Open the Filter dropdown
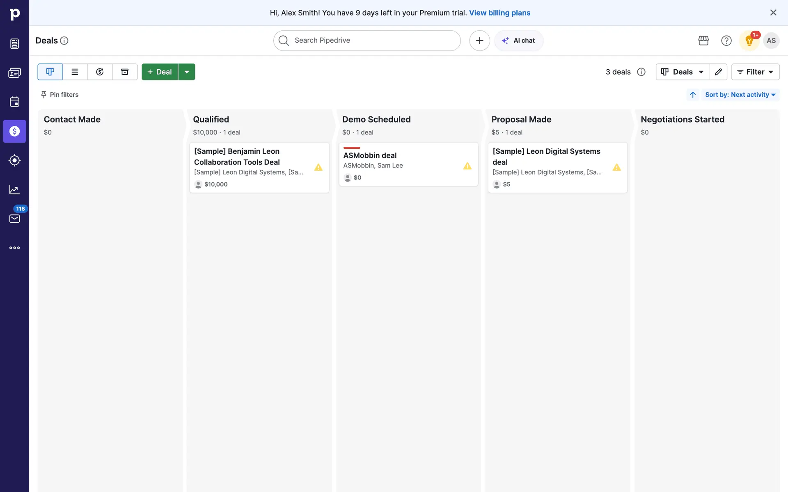Image resolution: width=788 pixels, height=492 pixels. [x=755, y=72]
